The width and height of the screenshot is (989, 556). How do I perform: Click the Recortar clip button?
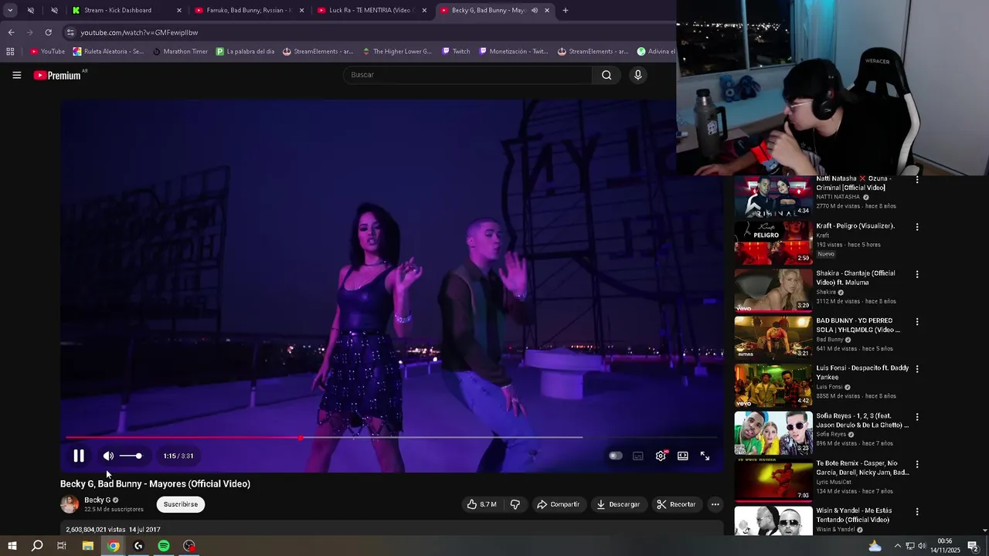[676, 504]
